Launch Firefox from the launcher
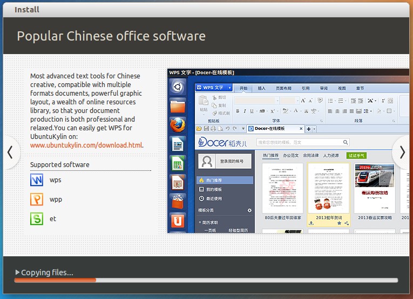This screenshot has width=413, height=299. [x=178, y=125]
